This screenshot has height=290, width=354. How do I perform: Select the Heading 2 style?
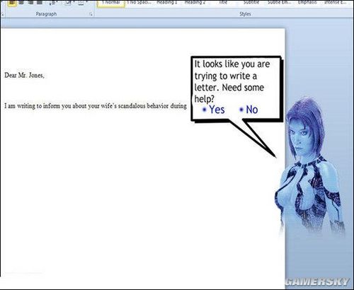click(195, 3)
